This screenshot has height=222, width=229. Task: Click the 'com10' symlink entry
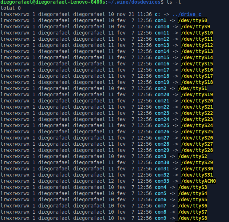(162, 27)
